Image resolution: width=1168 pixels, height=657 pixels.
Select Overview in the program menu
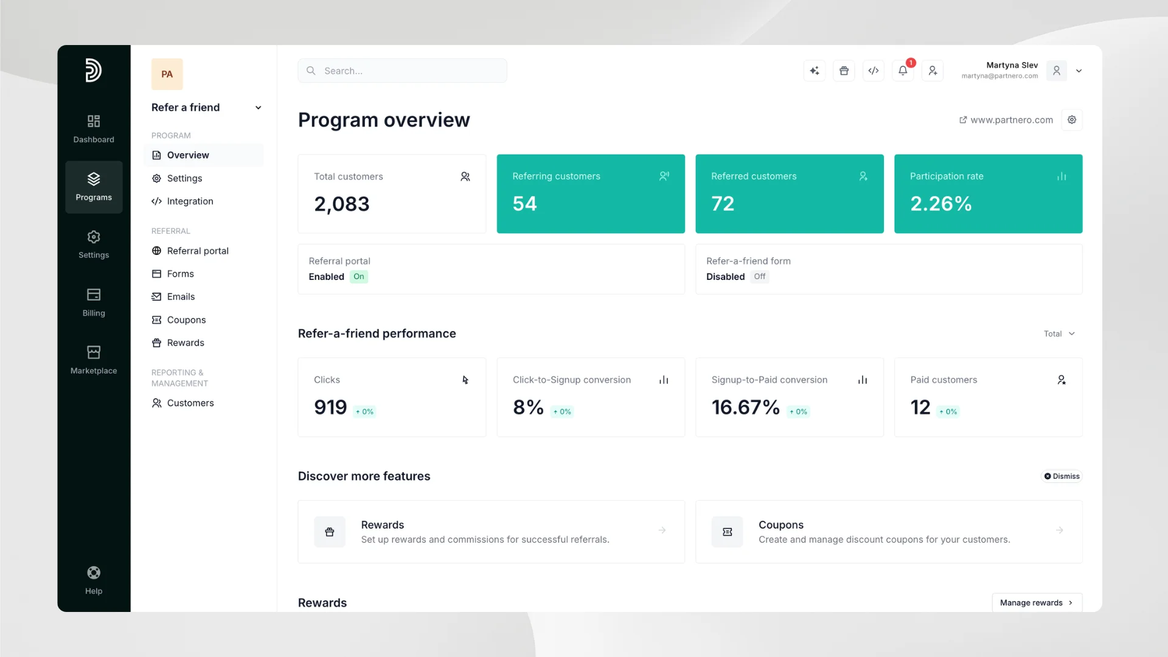(204, 155)
